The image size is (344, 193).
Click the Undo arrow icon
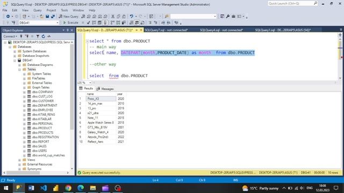click(131, 17)
